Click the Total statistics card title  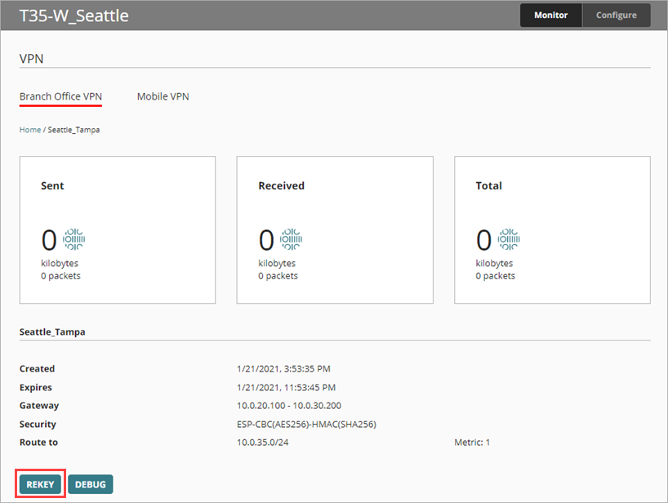point(488,186)
